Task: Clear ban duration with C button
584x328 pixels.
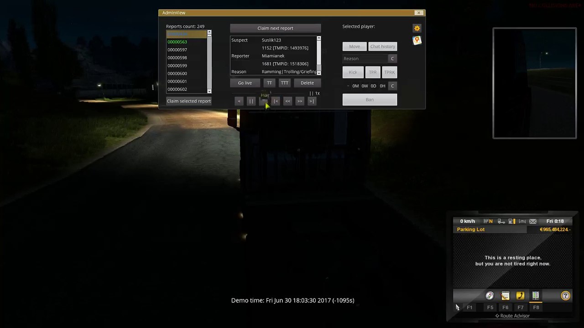Action: 392,86
